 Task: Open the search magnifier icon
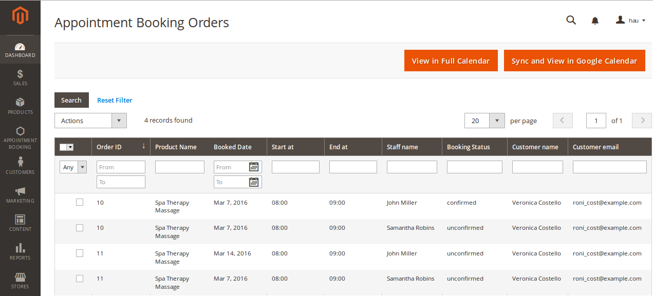571,21
